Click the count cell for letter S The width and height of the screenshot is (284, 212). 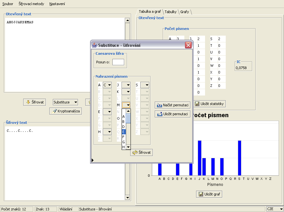(222, 39)
